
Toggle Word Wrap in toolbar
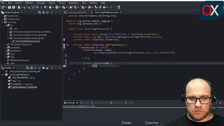(x=37, y=7)
